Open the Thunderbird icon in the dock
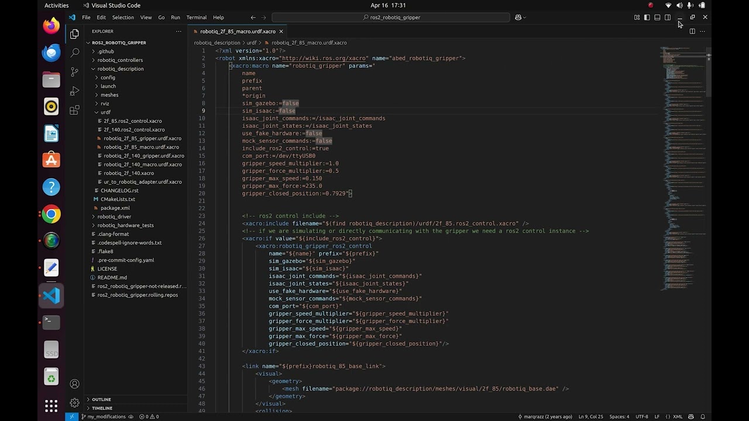Viewport: 749px width, 421px height. [51, 53]
